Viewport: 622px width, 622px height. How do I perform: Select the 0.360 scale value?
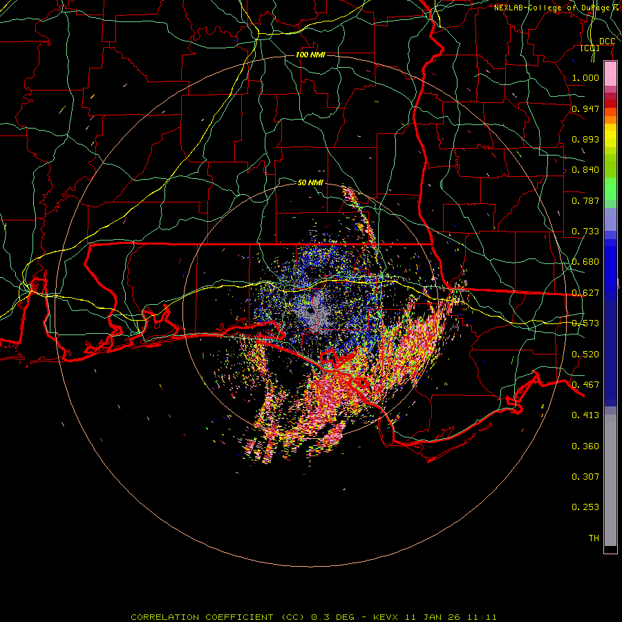point(585,446)
